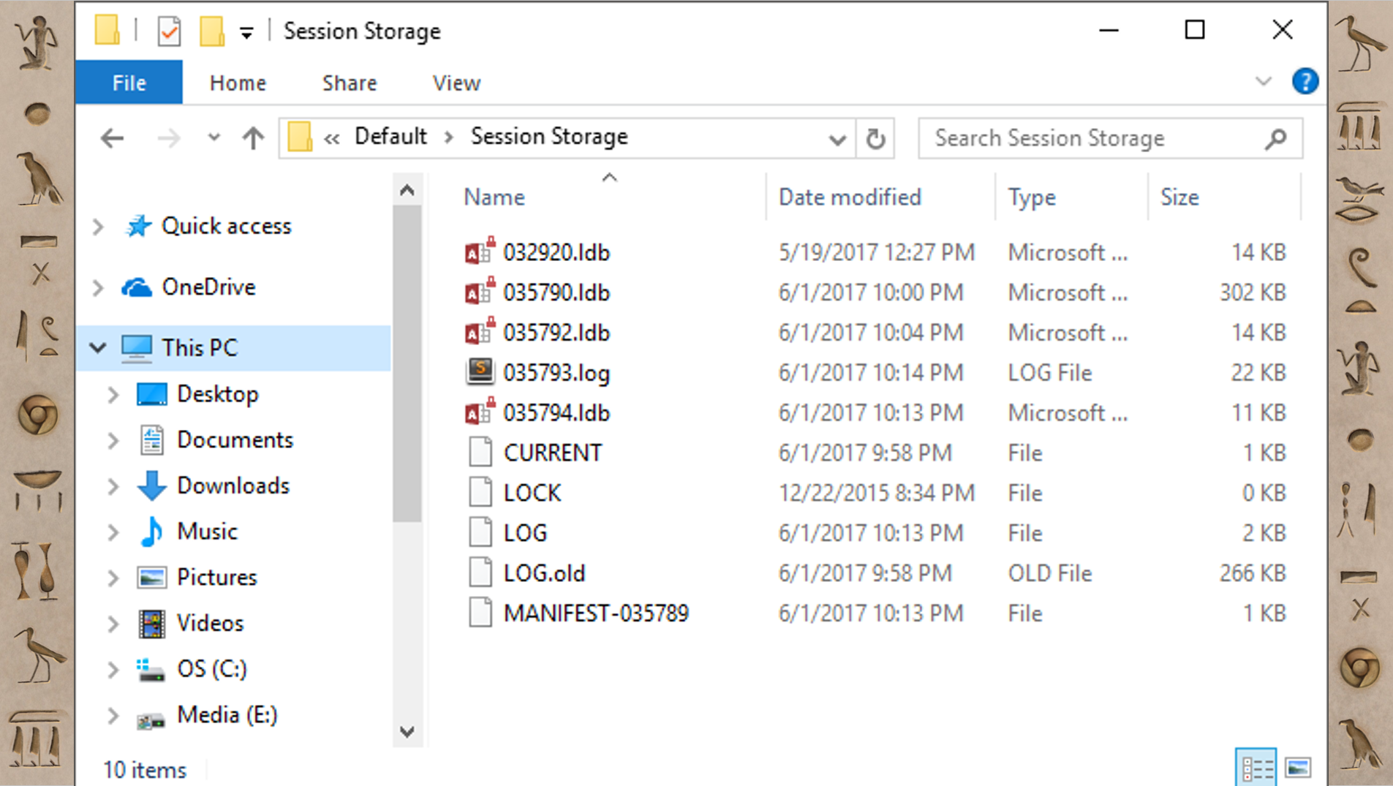Viewport: 1393px width, 786px height.
Task: Select the details view layout icon
Action: (x=1256, y=768)
